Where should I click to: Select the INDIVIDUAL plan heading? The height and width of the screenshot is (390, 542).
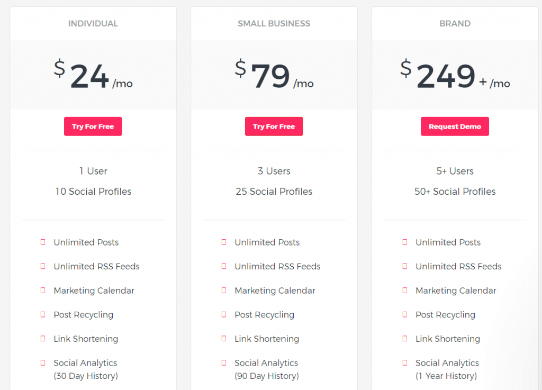(93, 23)
